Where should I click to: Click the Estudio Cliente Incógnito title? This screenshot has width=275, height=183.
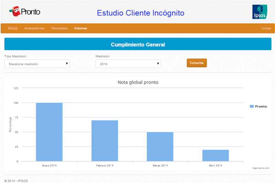pos(141,13)
